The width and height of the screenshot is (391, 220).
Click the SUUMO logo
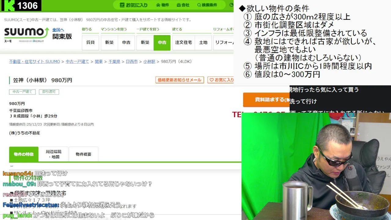27,35
